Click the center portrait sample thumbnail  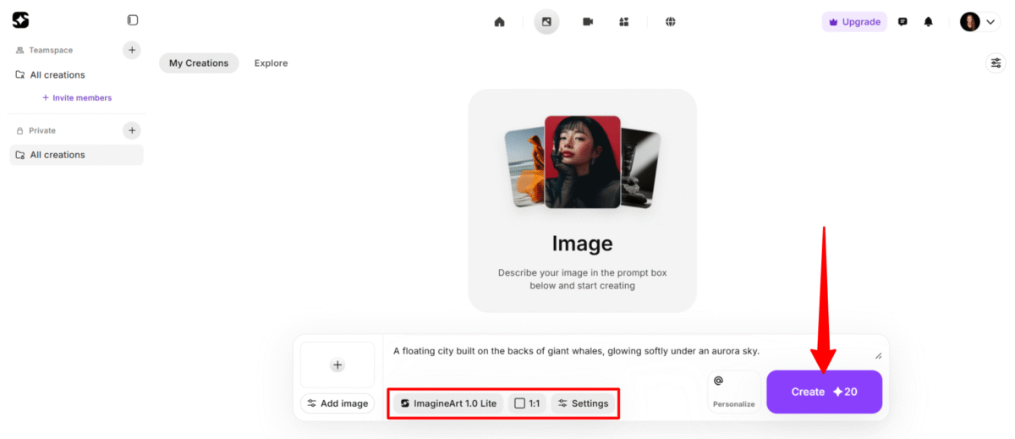coord(582,162)
